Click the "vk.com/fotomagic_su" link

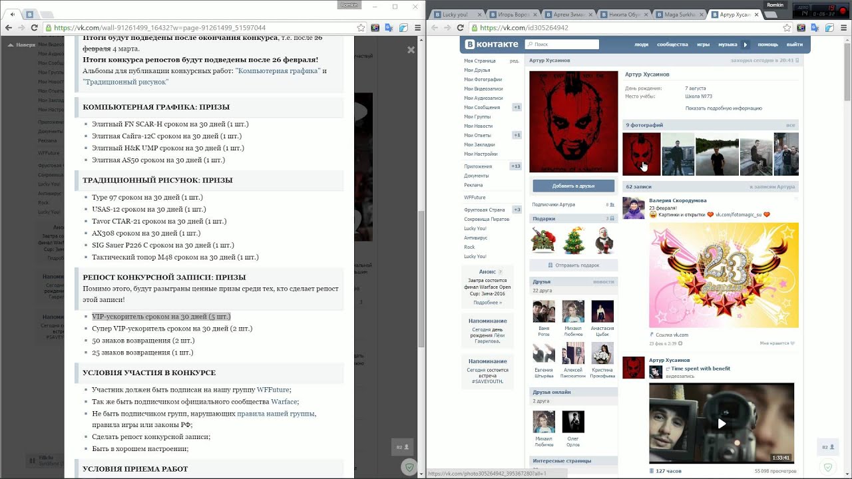[x=738, y=215]
